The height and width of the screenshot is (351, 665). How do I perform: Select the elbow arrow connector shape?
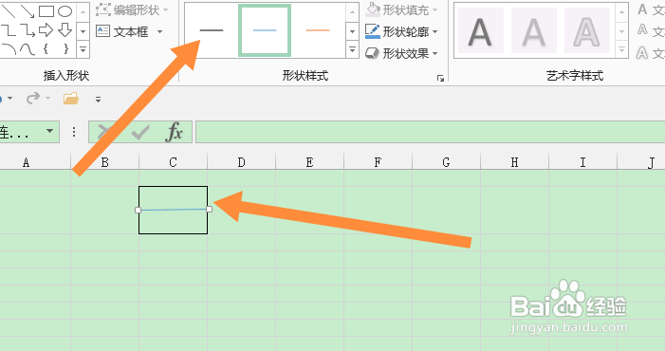[x=28, y=30]
